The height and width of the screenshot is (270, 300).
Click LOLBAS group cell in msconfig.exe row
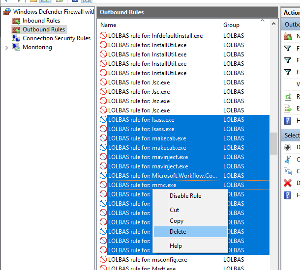click(234, 260)
